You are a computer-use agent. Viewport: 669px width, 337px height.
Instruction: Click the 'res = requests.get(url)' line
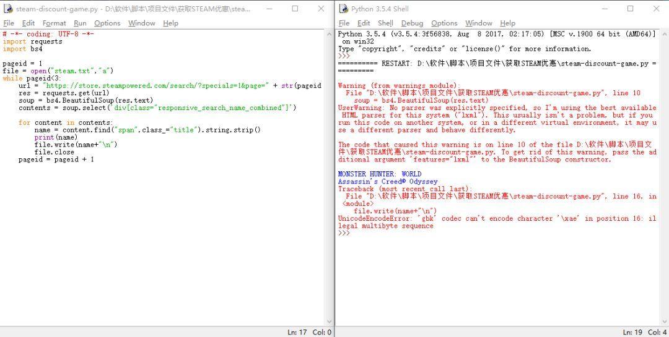point(64,93)
